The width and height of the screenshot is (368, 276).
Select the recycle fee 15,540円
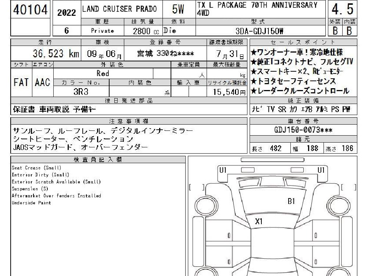coord(229,92)
